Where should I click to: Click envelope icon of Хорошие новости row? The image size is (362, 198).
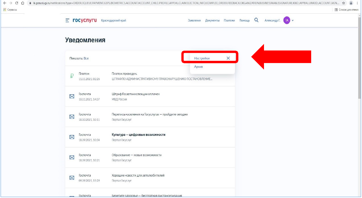click(x=72, y=178)
